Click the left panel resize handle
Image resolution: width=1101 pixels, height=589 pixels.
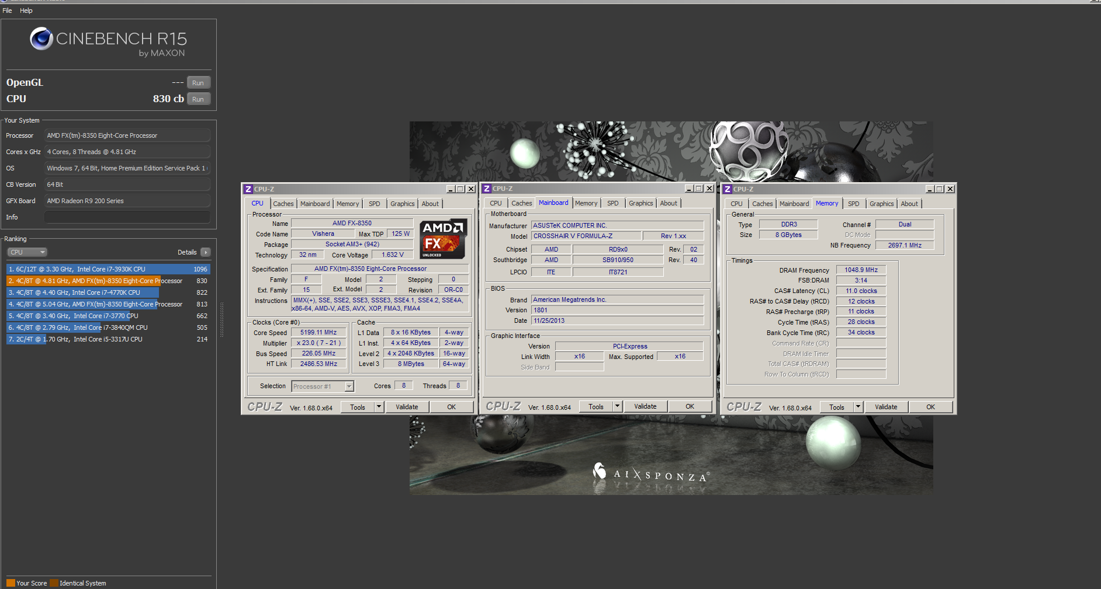(x=221, y=320)
